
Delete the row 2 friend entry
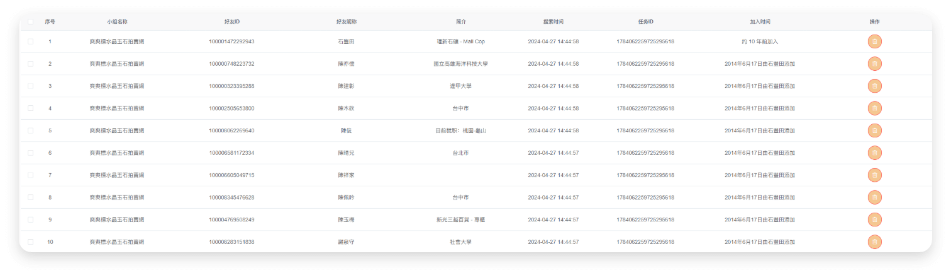874,64
